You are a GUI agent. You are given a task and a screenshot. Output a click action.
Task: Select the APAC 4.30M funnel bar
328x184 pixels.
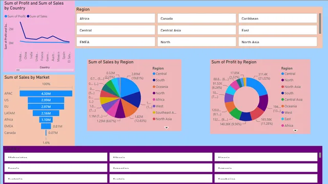46,94
